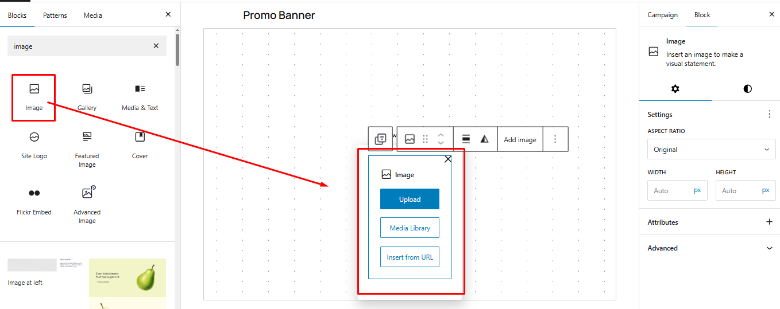Pick the Cover block

point(140,145)
